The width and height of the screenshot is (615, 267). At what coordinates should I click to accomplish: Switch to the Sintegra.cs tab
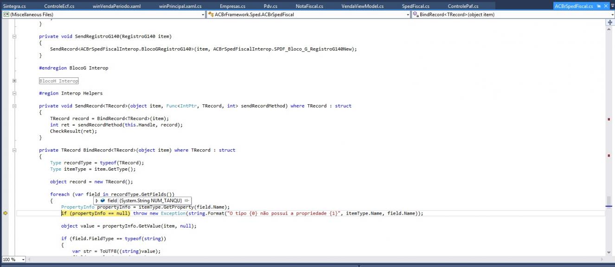[14, 6]
